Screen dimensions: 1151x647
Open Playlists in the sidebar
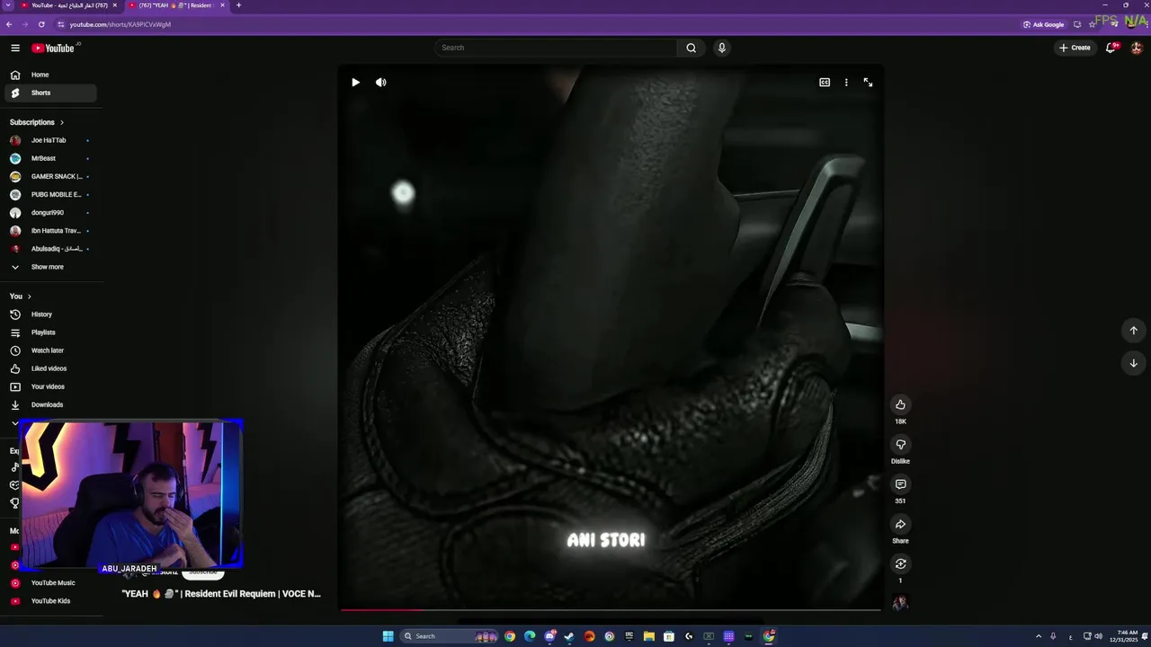(x=50, y=332)
